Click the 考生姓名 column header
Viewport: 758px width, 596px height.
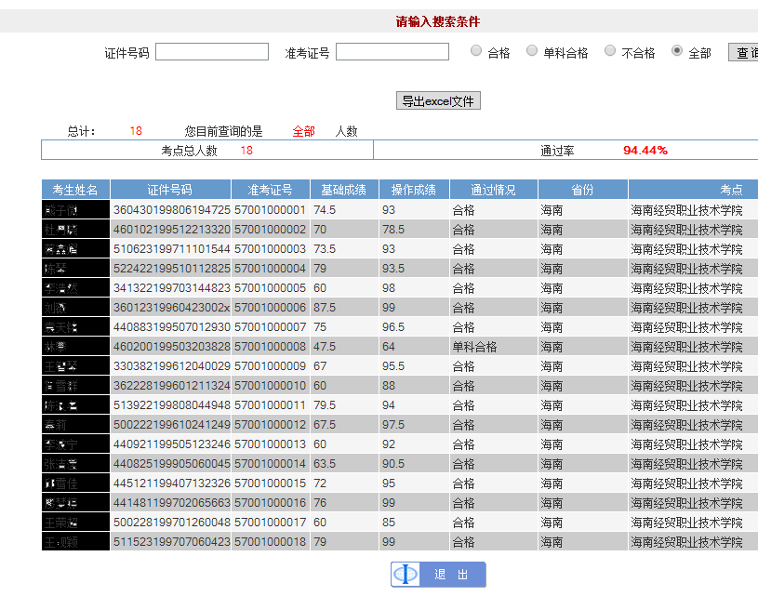[x=75, y=190]
